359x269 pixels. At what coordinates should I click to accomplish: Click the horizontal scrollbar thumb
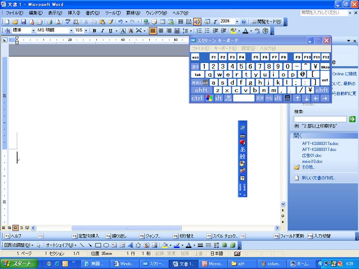(126, 228)
